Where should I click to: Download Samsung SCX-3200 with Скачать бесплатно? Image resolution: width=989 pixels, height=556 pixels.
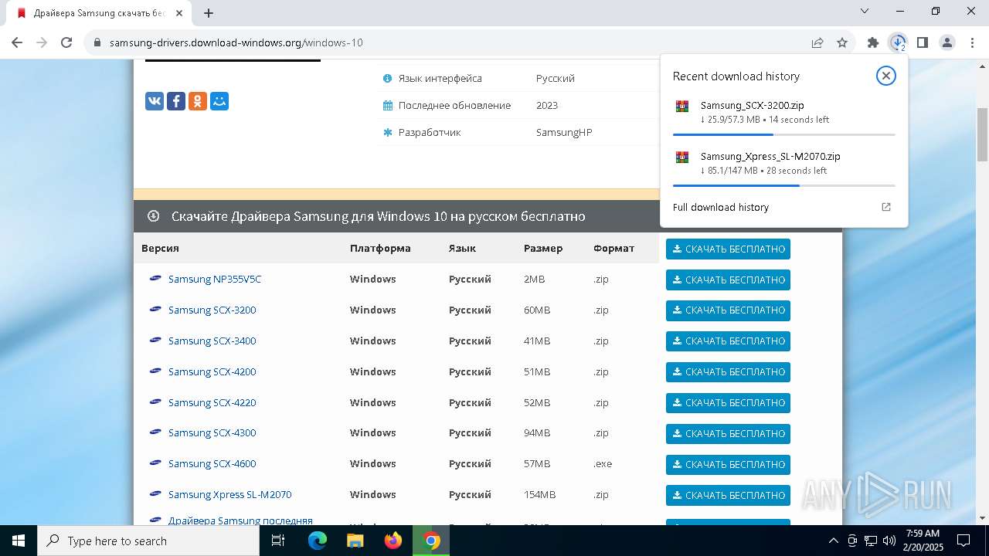click(728, 310)
